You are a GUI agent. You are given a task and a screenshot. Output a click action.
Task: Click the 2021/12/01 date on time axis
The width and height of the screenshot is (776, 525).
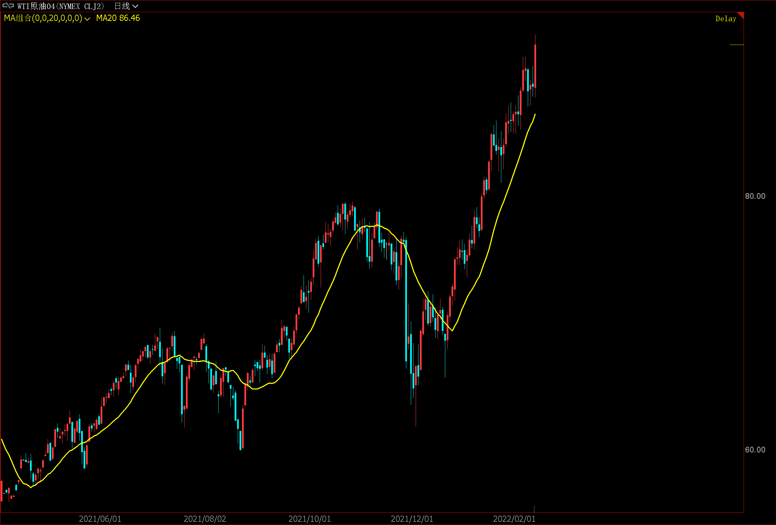click(x=412, y=519)
